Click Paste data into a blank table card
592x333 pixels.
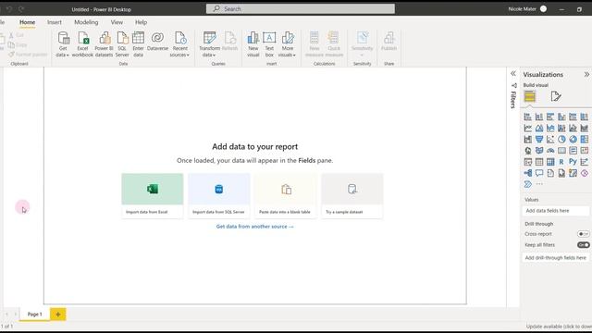(x=286, y=195)
